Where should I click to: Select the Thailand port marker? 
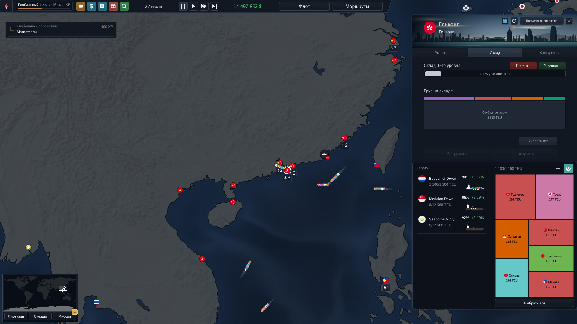point(96,302)
